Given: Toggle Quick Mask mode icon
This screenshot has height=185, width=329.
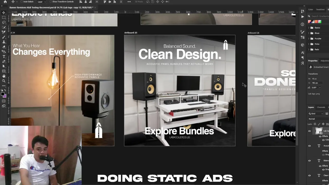Looking at the screenshot, I should (4, 101).
